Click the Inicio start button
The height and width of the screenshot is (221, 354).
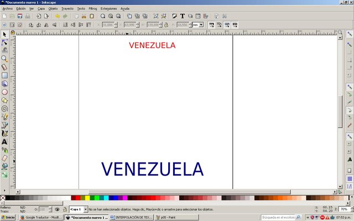[8, 217]
